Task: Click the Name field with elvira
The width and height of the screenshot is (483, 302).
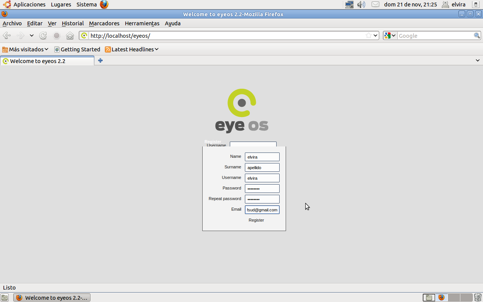Action: [262, 157]
